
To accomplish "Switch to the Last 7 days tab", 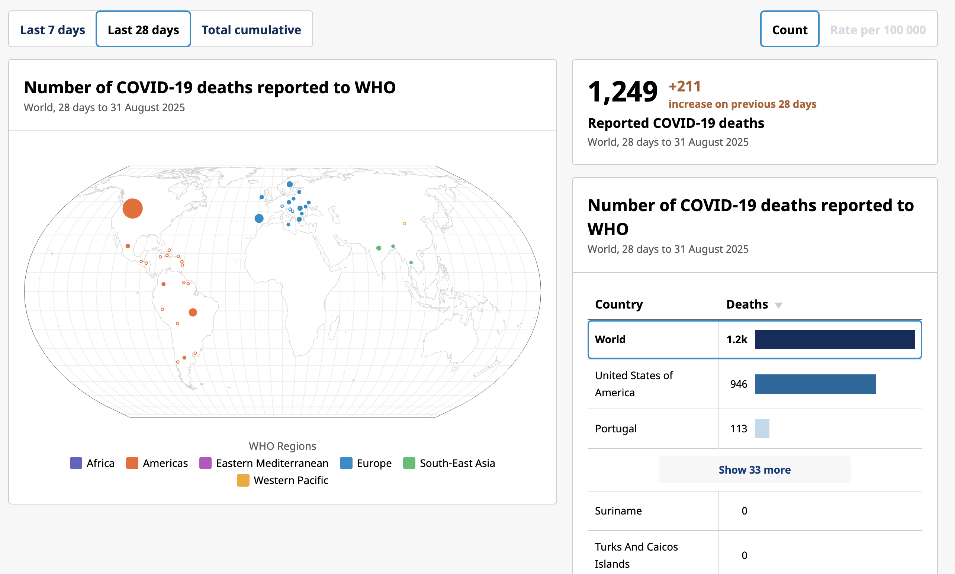I will point(52,29).
